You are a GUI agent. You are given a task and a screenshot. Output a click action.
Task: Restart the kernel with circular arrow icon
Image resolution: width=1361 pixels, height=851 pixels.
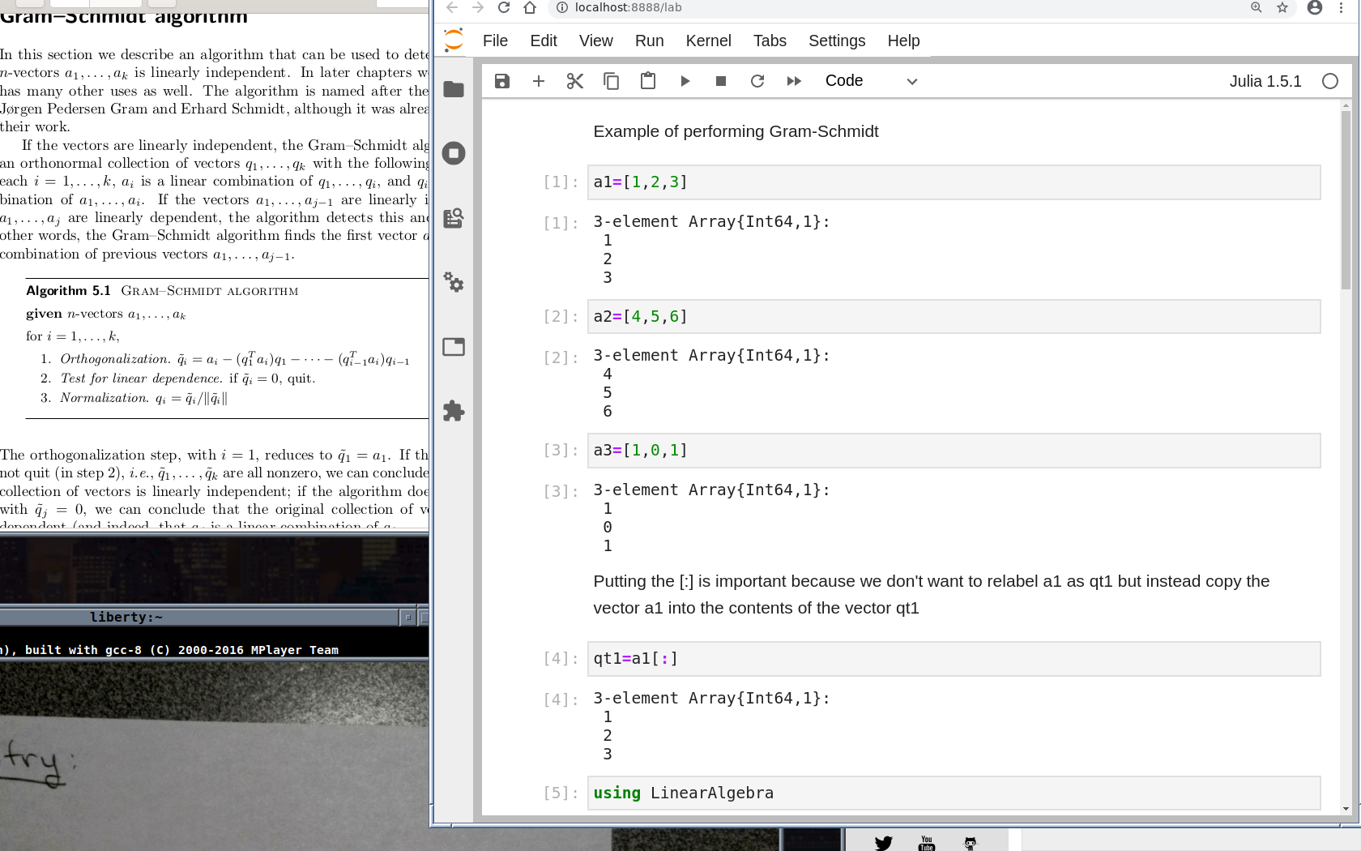pos(757,81)
